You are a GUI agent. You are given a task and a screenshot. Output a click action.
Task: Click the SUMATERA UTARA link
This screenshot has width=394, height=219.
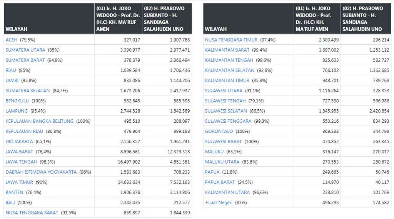pos(25,50)
